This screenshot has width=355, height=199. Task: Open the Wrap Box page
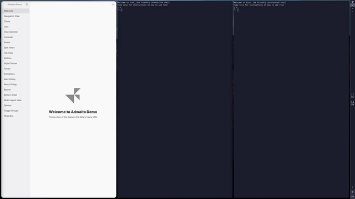pyautogui.click(x=16, y=116)
